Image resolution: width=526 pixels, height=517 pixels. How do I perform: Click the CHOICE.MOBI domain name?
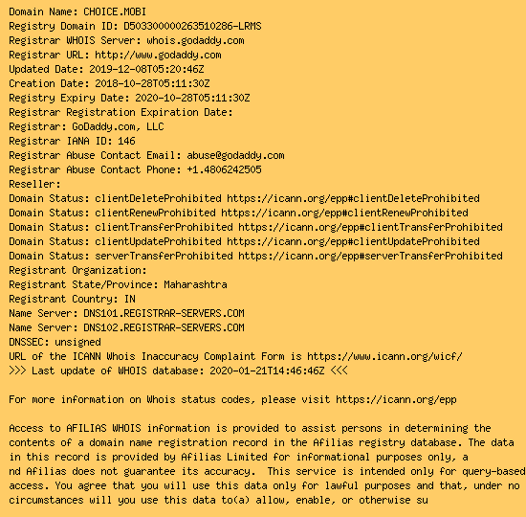pyautogui.click(x=115, y=11)
